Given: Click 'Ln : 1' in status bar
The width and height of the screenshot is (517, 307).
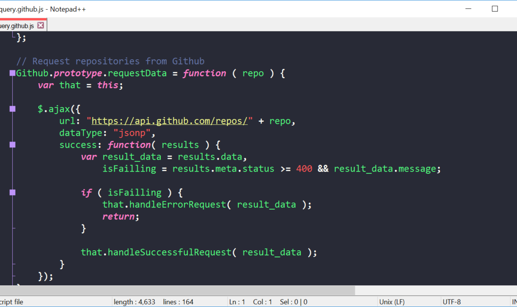Looking at the screenshot, I should pyautogui.click(x=237, y=302).
